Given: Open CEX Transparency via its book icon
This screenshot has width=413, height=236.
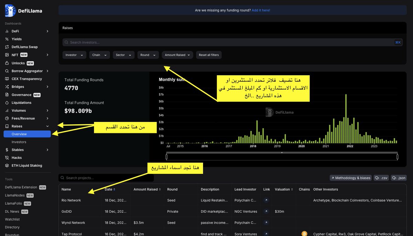Looking at the screenshot, I should (7, 79).
